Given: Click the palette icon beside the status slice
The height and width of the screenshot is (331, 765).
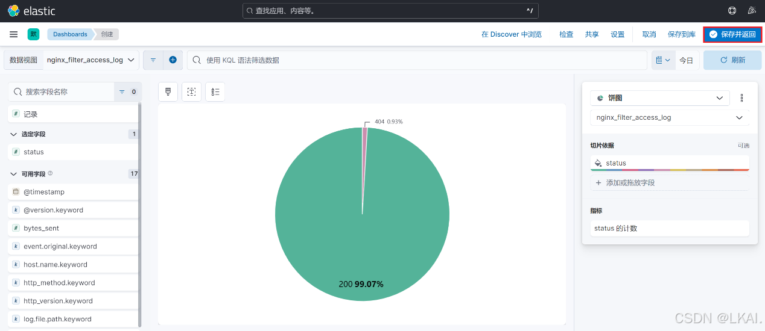Looking at the screenshot, I should click(x=598, y=162).
